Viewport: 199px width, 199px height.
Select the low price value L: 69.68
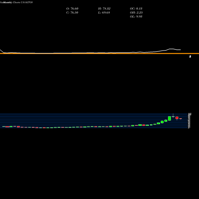point(104,13)
